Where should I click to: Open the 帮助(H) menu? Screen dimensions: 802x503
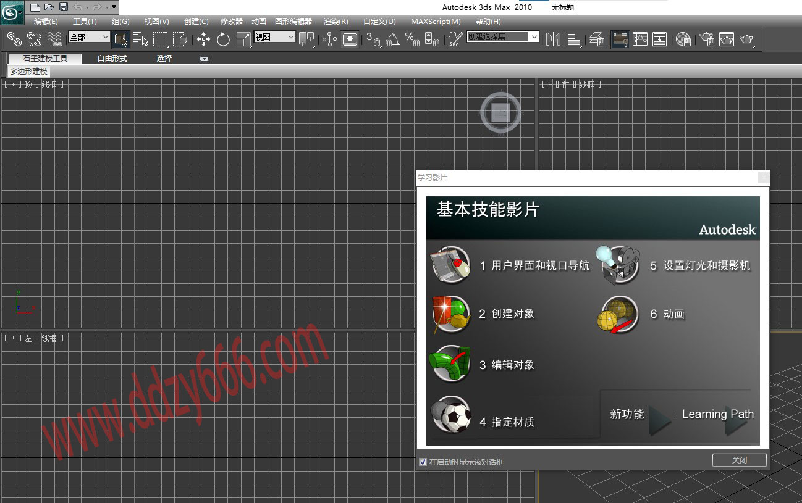[x=488, y=22]
